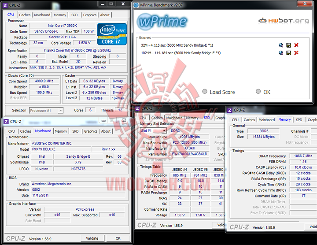The height and width of the screenshot is (245, 317).
Task: Click Level 3 cache value 12 MBytes
Action: tap(94, 98)
